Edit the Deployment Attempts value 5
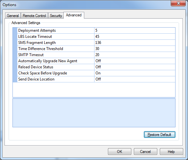The height and width of the screenshot is (160, 188). [135, 30]
